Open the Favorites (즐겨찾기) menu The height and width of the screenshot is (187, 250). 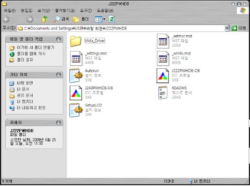(x=65, y=11)
